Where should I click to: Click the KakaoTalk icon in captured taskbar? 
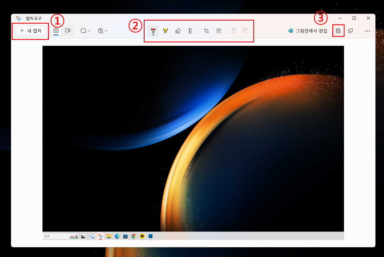[x=142, y=236]
